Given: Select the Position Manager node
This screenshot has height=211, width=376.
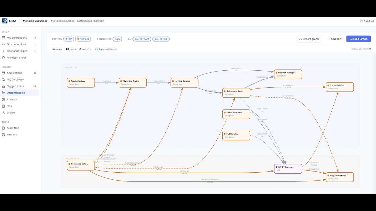Looking at the screenshot, I should 288,74.
